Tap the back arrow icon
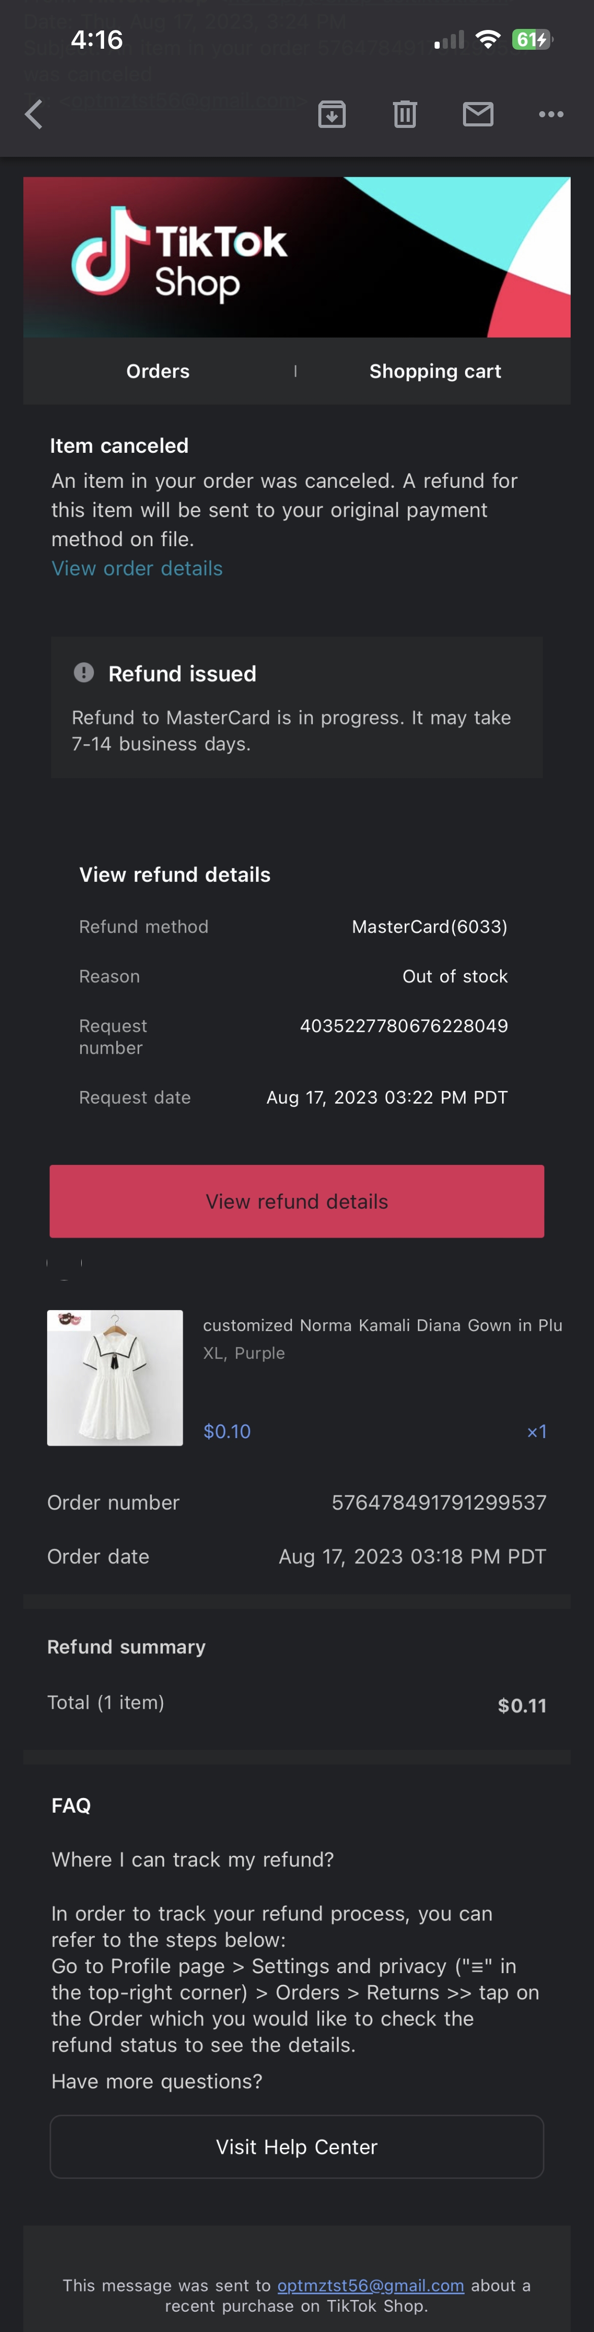The width and height of the screenshot is (594, 2332). click(35, 114)
